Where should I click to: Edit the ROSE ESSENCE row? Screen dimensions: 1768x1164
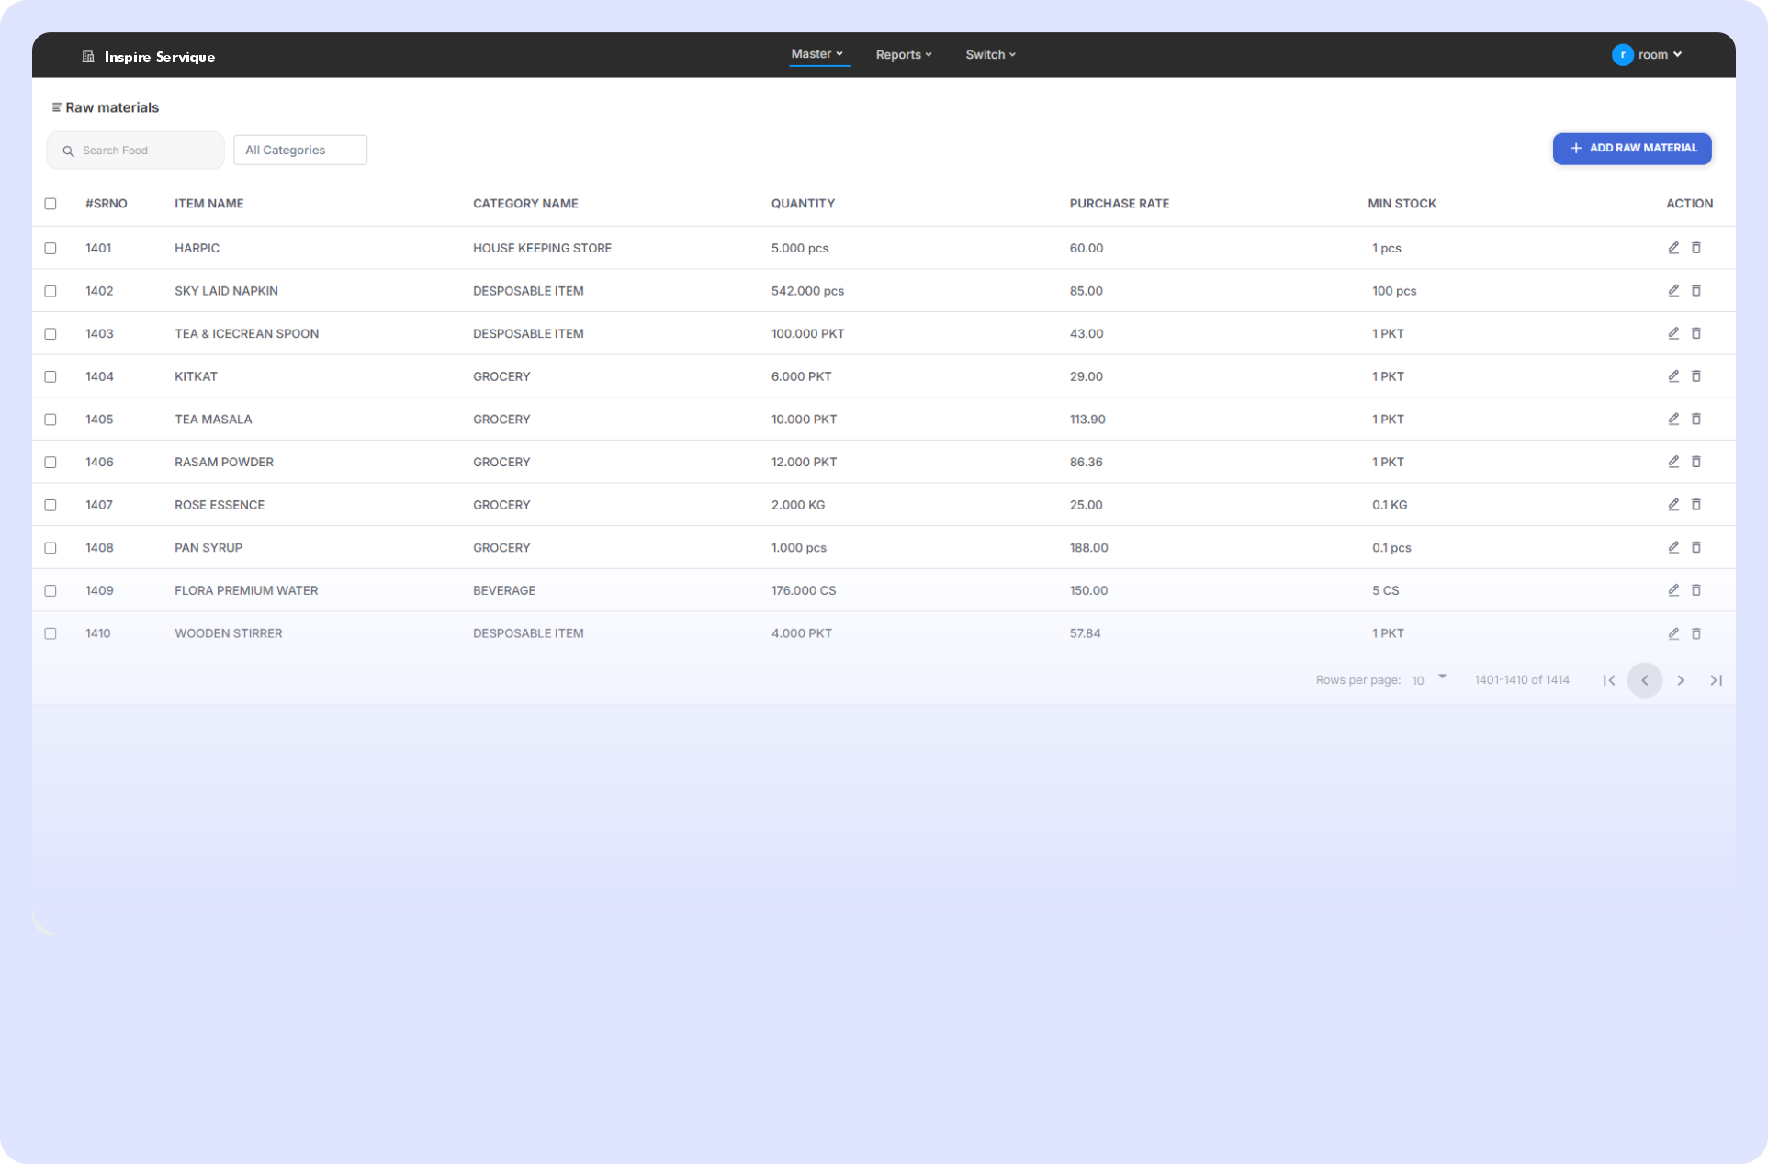tap(1673, 505)
